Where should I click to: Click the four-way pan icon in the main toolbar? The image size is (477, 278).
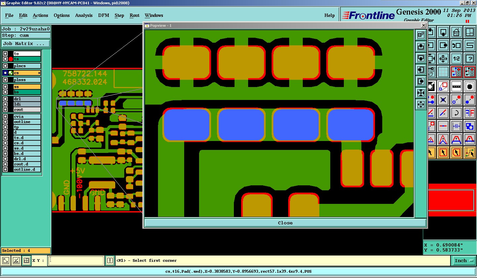(444, 59)
